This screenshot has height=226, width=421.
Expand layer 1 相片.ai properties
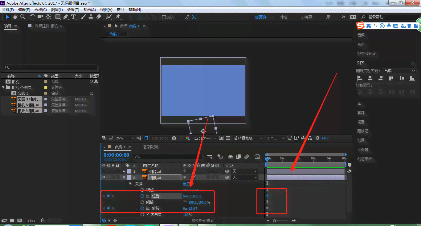[x=124, y=171]
